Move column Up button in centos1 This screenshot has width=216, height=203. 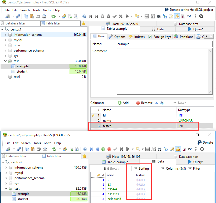pyautogui.click(x=159, y=103)
